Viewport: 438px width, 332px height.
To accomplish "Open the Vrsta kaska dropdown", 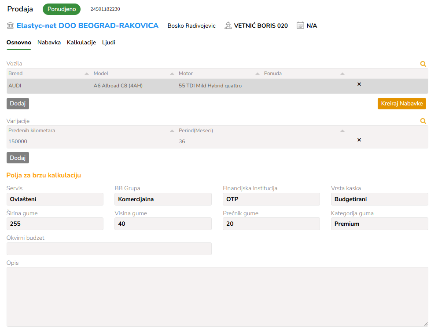I will (379, 199).
